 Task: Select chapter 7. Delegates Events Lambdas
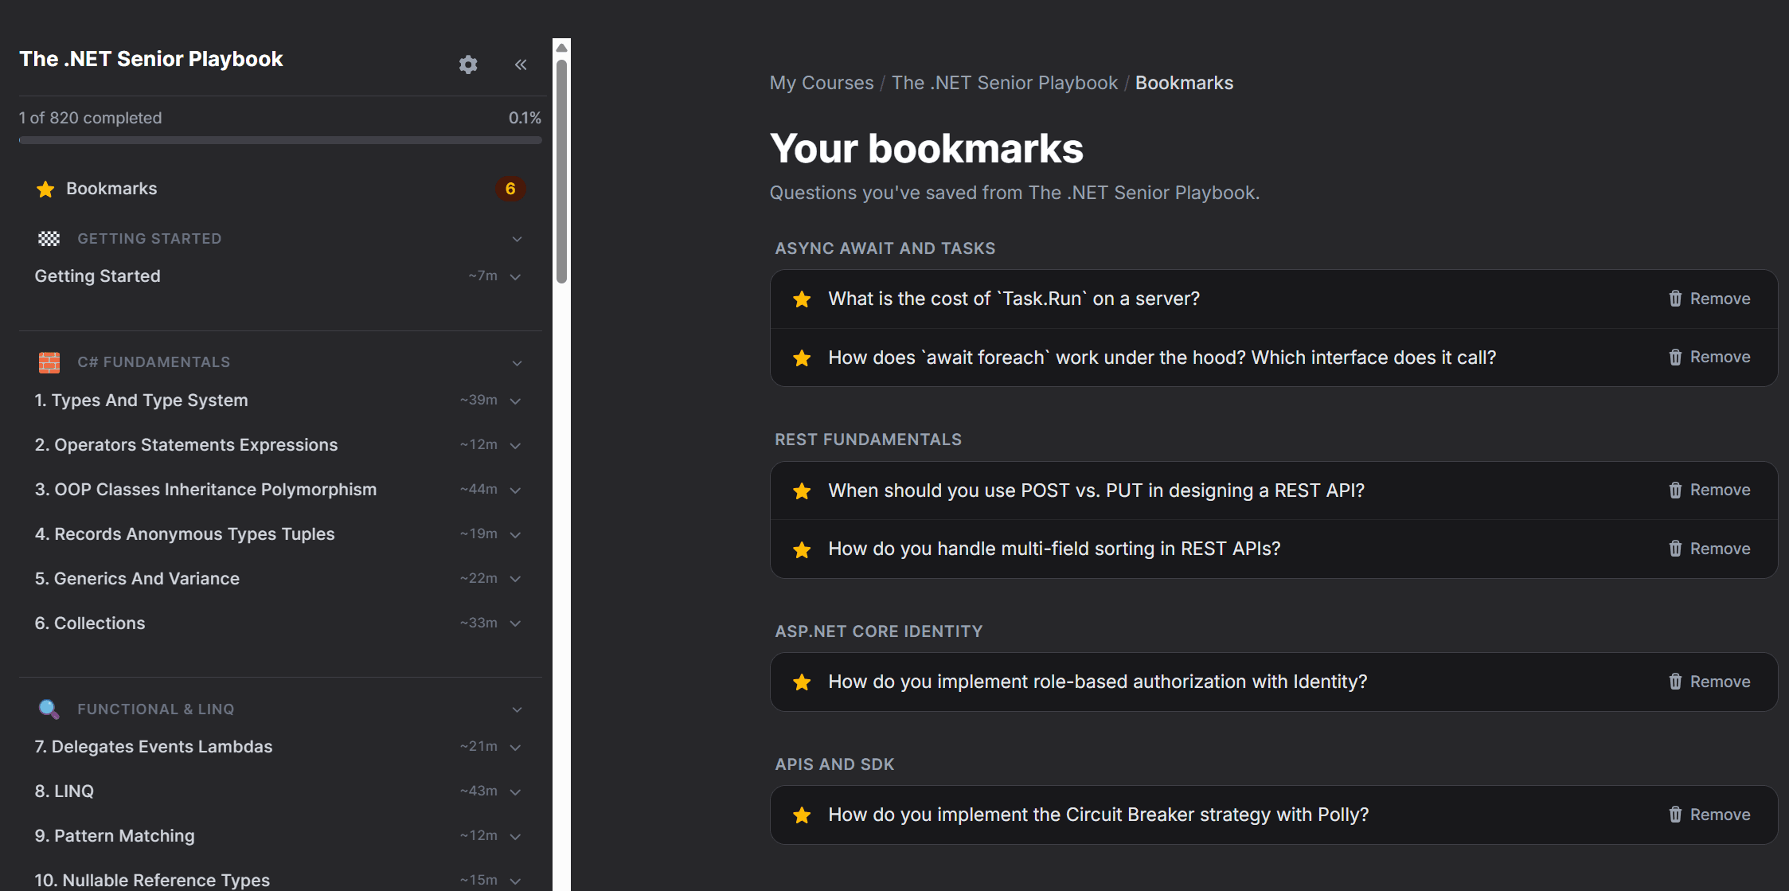point(154,747)
